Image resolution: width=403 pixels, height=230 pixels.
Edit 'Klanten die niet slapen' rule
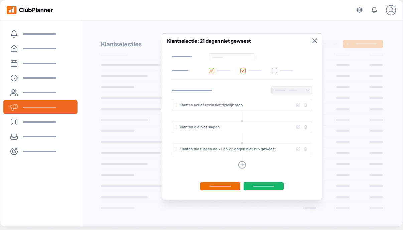pyautogui.click(x=298, y=127)
